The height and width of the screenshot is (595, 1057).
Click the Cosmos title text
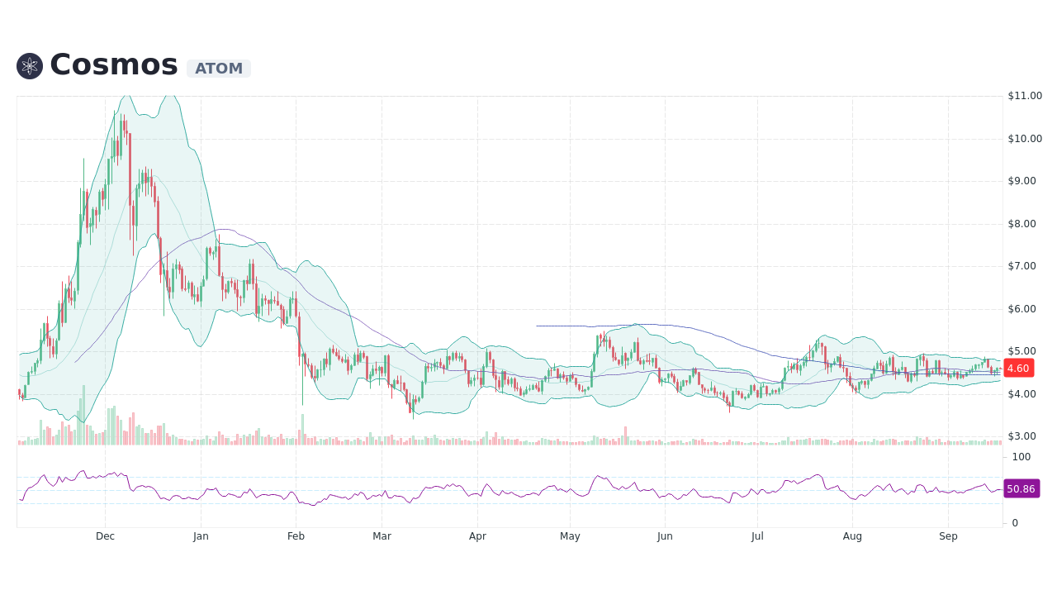[x=113, y=64]
